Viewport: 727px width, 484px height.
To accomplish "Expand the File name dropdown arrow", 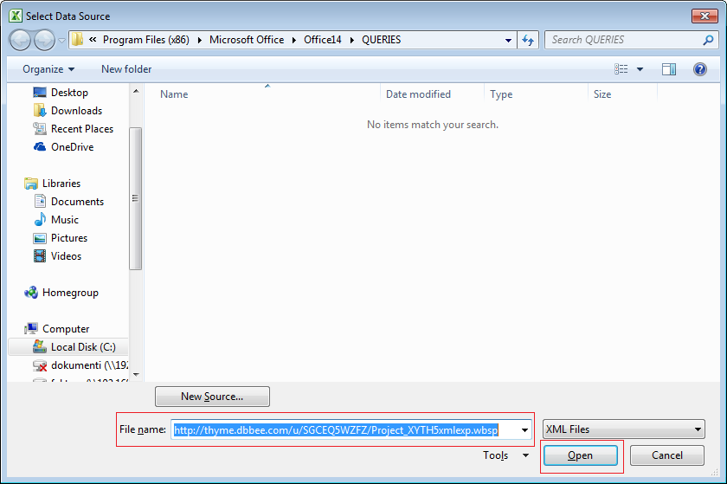I will [x=524, y=429].
